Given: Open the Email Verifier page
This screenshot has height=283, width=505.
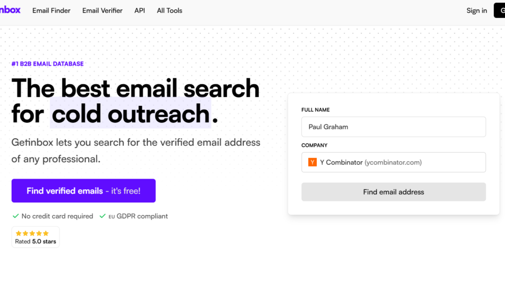Looking at the screenshot, I should (x=102, y=11).
